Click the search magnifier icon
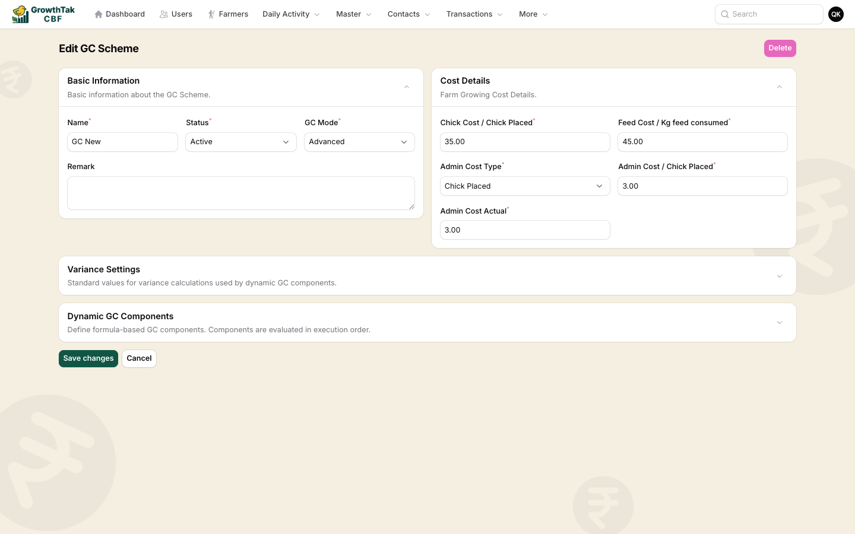Screen dimensions: 855x534 tap(725, 14)
